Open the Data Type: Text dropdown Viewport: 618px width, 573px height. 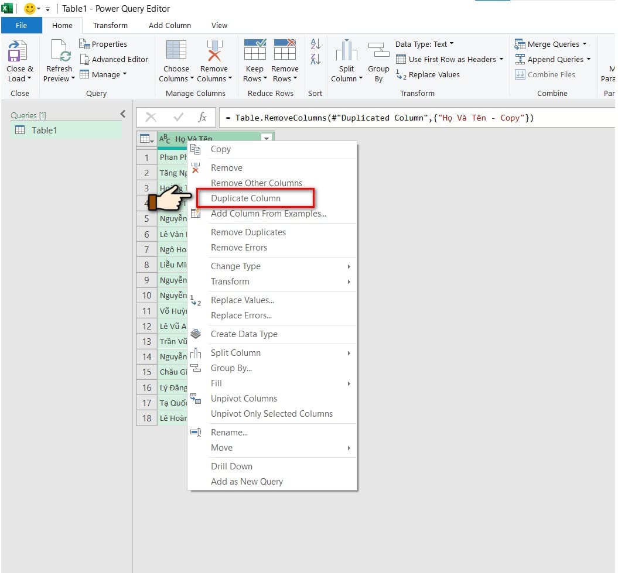pyautogui.click(x=424, y=44)
